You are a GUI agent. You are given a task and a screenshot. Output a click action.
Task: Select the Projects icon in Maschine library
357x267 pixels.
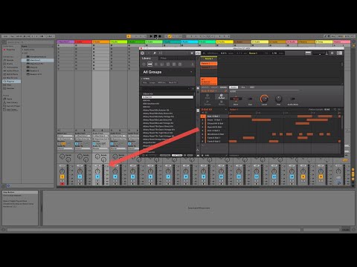click(144, 65)
